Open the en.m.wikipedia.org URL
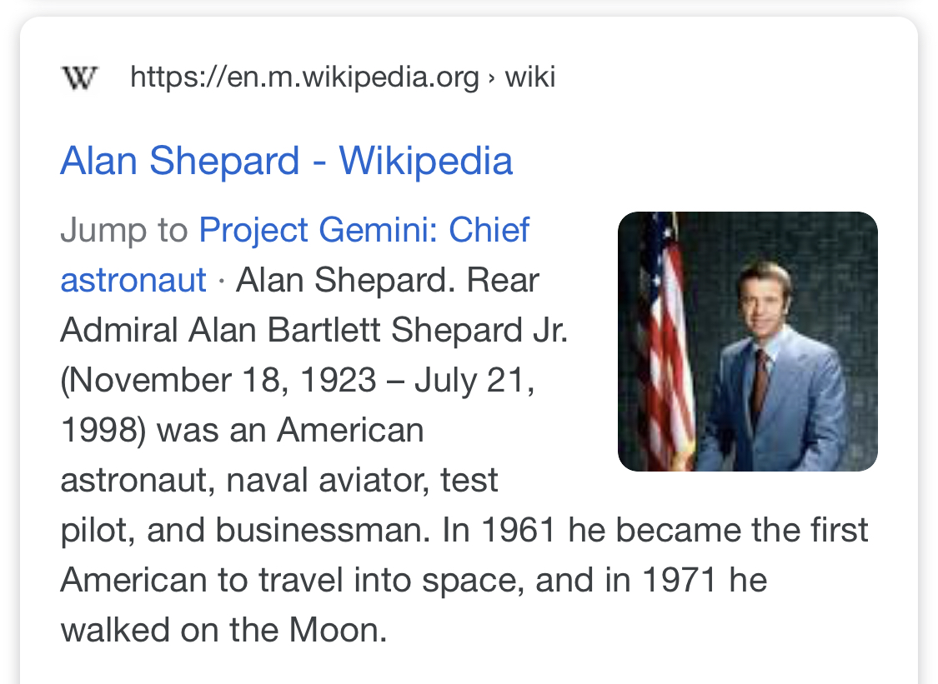 click(x=304, y=77)
